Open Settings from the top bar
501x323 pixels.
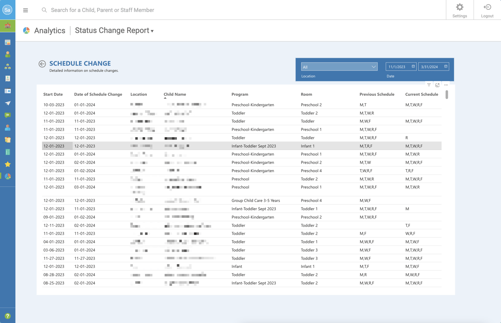[459, 10]
